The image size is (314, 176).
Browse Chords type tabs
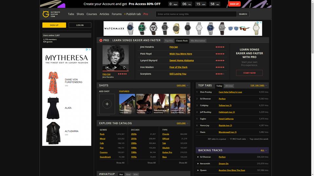coord(166,134)
